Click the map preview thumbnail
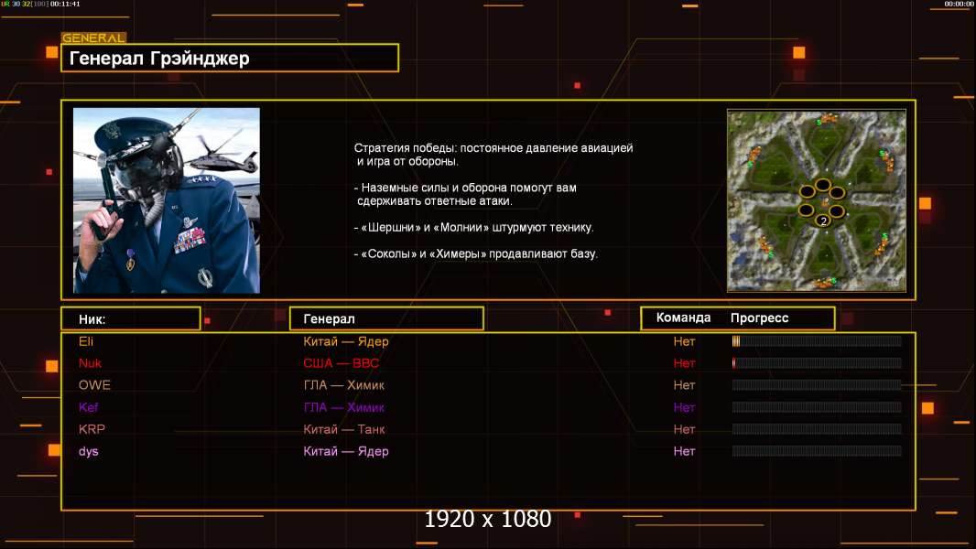Viewport: 976px width, 549px height. point(817,200)
